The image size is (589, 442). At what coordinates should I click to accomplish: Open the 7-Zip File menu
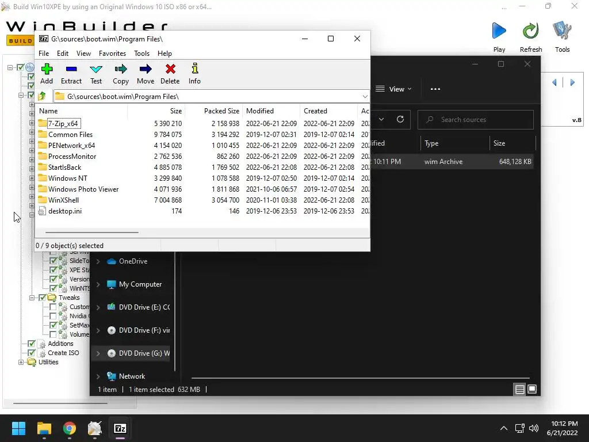pos(44,54)
